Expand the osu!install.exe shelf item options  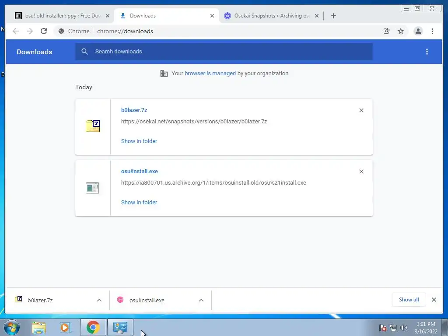tap(201, 300)
